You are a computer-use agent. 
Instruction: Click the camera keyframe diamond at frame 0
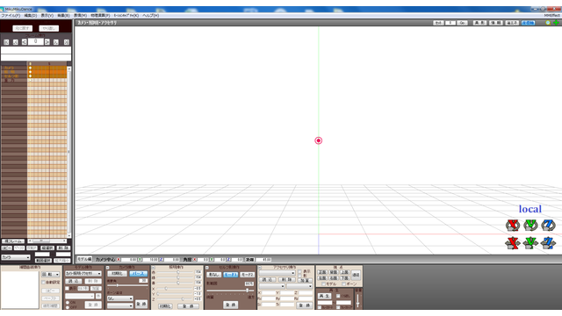click(30, 68)
